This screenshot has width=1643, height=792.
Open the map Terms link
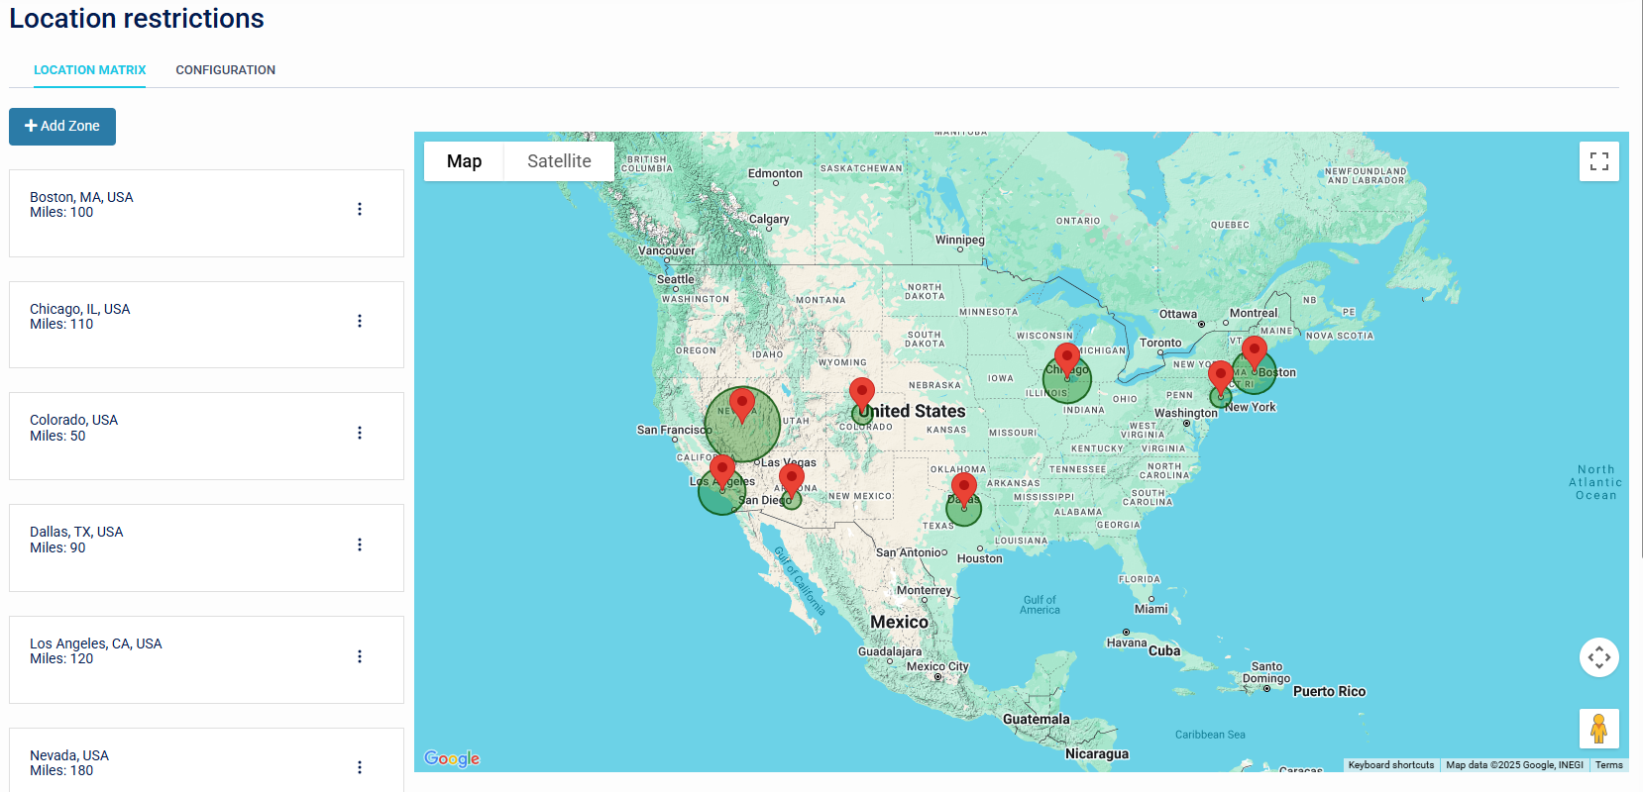coord(1608,765)
